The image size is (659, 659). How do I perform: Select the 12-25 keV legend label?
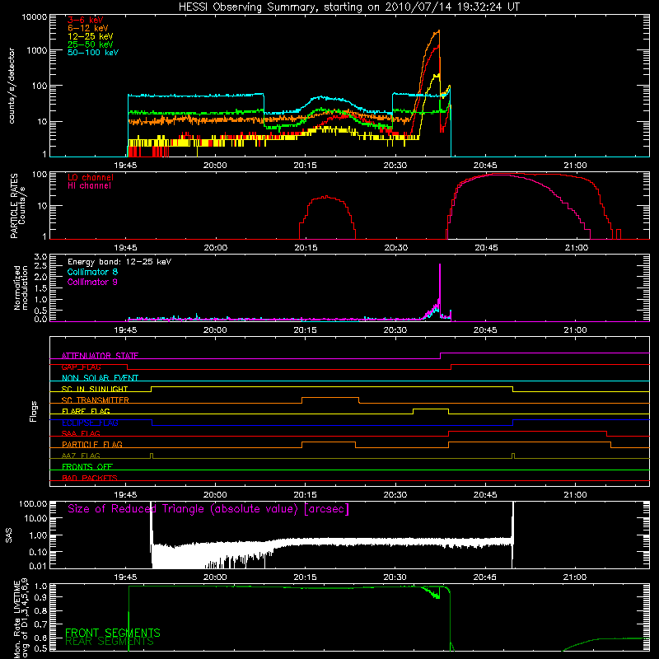pos(91,36)
